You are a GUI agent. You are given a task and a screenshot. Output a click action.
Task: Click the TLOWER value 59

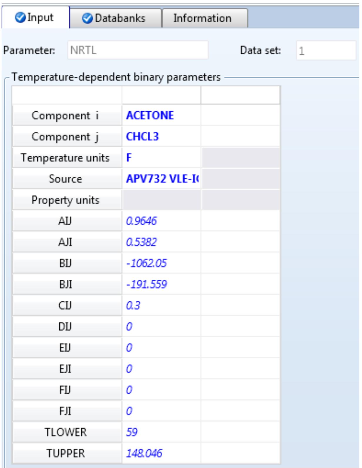(161, 432)
